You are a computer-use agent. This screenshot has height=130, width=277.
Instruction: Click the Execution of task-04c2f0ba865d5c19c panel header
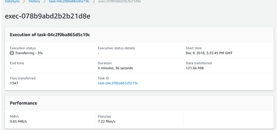tap(50, 35)
